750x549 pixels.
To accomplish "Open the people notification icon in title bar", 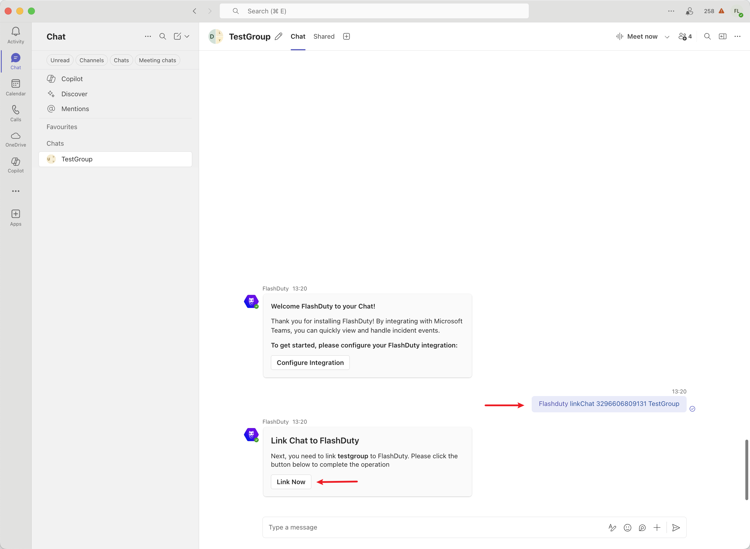I will (x=689, y=11).
